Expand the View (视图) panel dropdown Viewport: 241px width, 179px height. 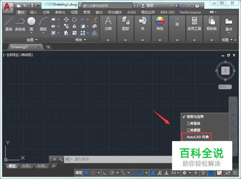coord(227,40)
